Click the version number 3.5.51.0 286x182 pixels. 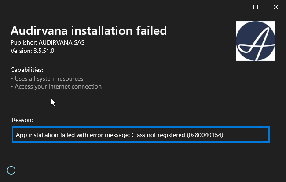click(44, 51)
